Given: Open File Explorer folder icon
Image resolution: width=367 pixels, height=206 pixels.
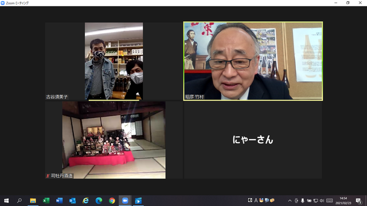Looking at the screenshot, I should (33, 201).
